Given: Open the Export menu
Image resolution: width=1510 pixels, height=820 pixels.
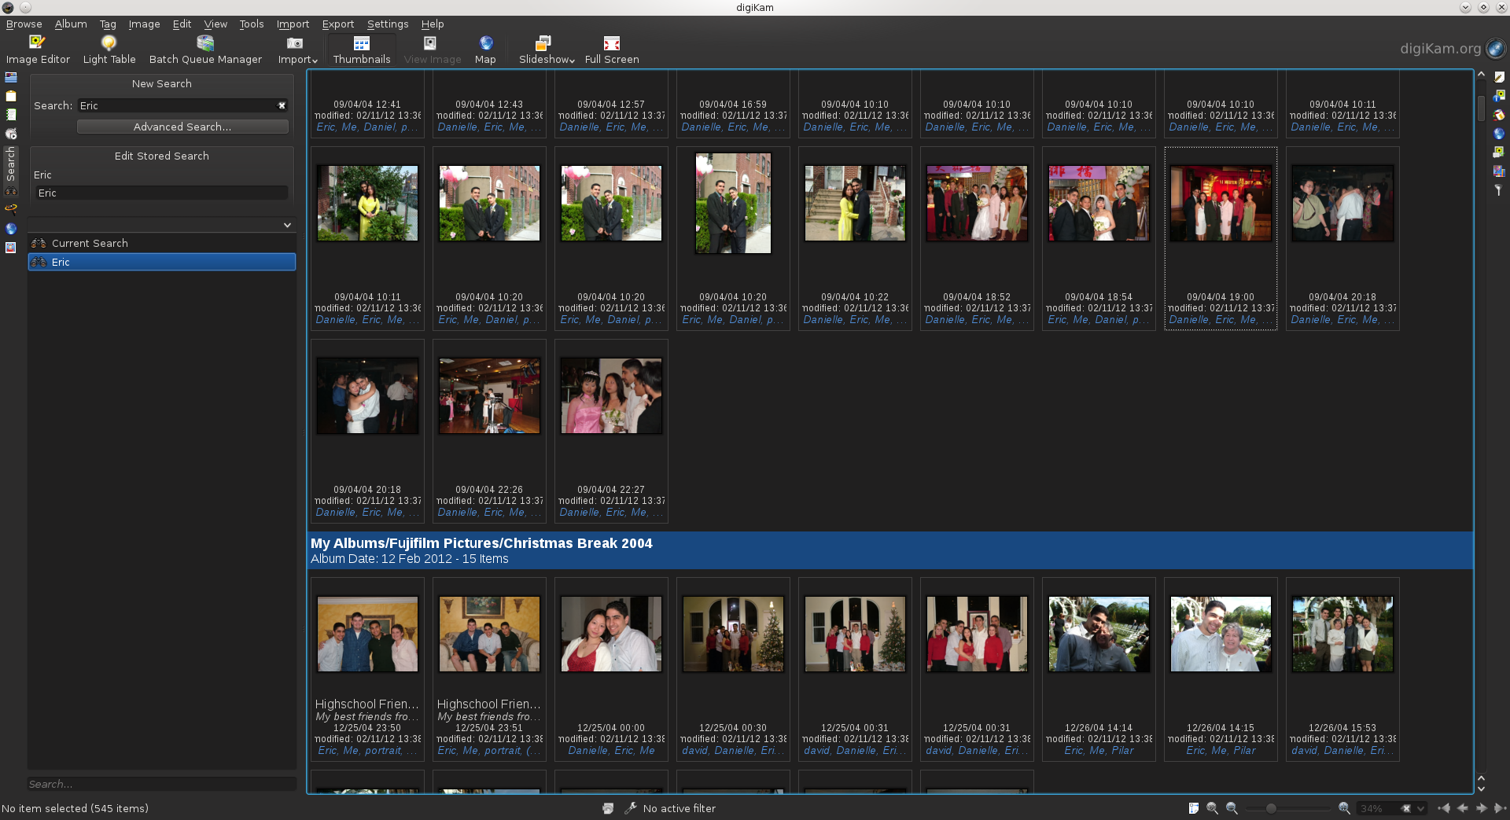Looking at the screenshot, I should tap(338, 24).
